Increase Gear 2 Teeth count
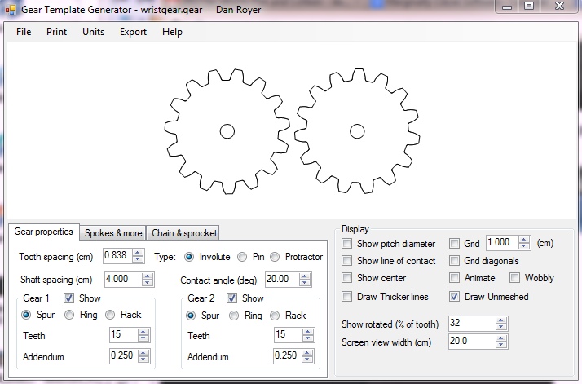This screenshot has width=582, height=384. tap(307, 332)
